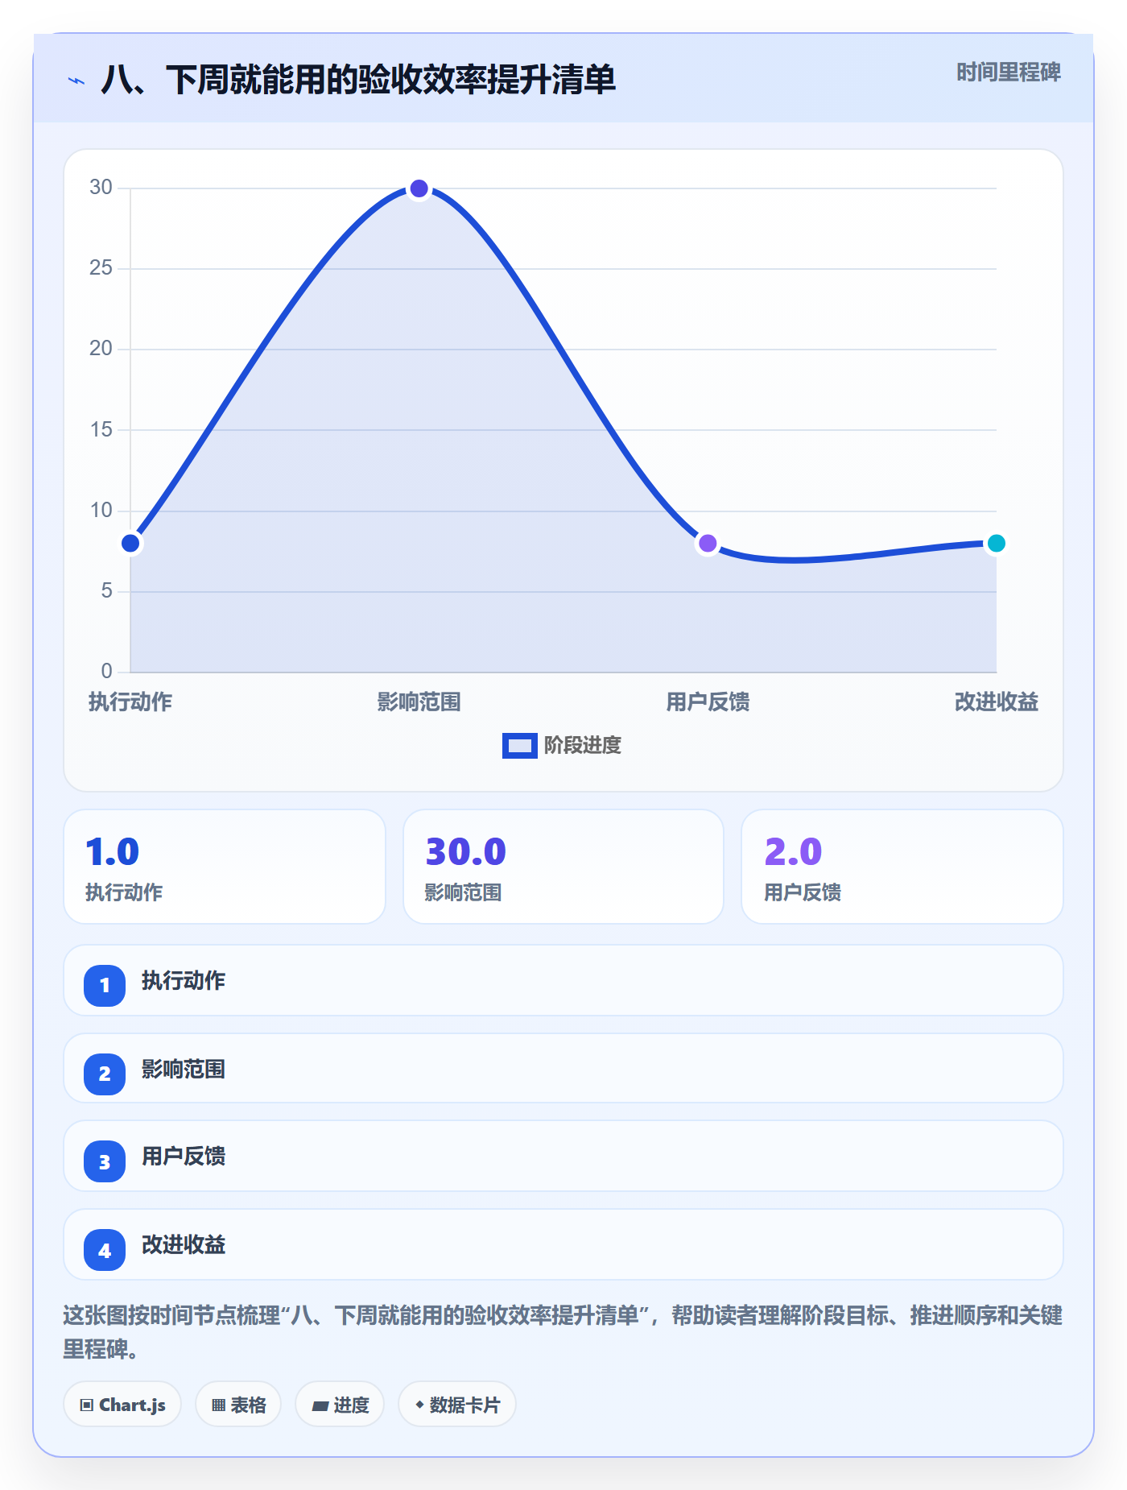Click the 30 y-axis value
Image resolution: width=1127 pixels, height=1490 pixels.
pyautogui.click(x=101, y=188)
